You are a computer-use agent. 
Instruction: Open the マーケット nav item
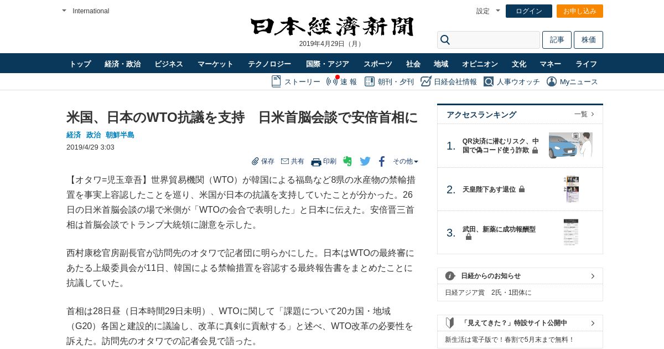[215, 64]
